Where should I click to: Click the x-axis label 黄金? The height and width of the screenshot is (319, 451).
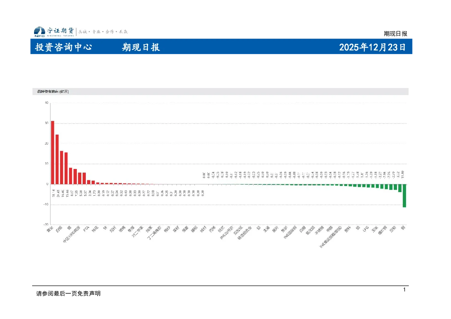(50, 229)
